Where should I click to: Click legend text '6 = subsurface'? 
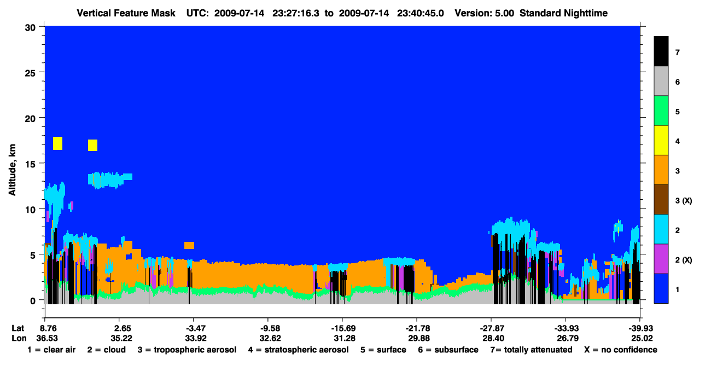(448, 350)
